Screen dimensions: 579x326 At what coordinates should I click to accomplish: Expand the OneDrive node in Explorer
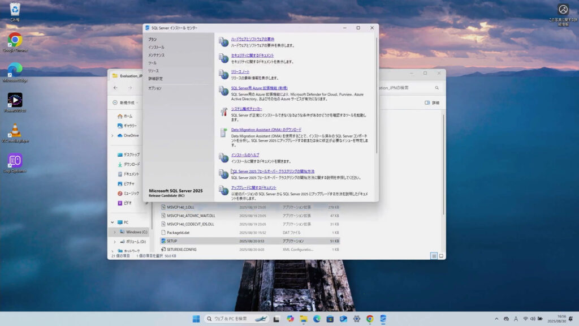[113, 136]
